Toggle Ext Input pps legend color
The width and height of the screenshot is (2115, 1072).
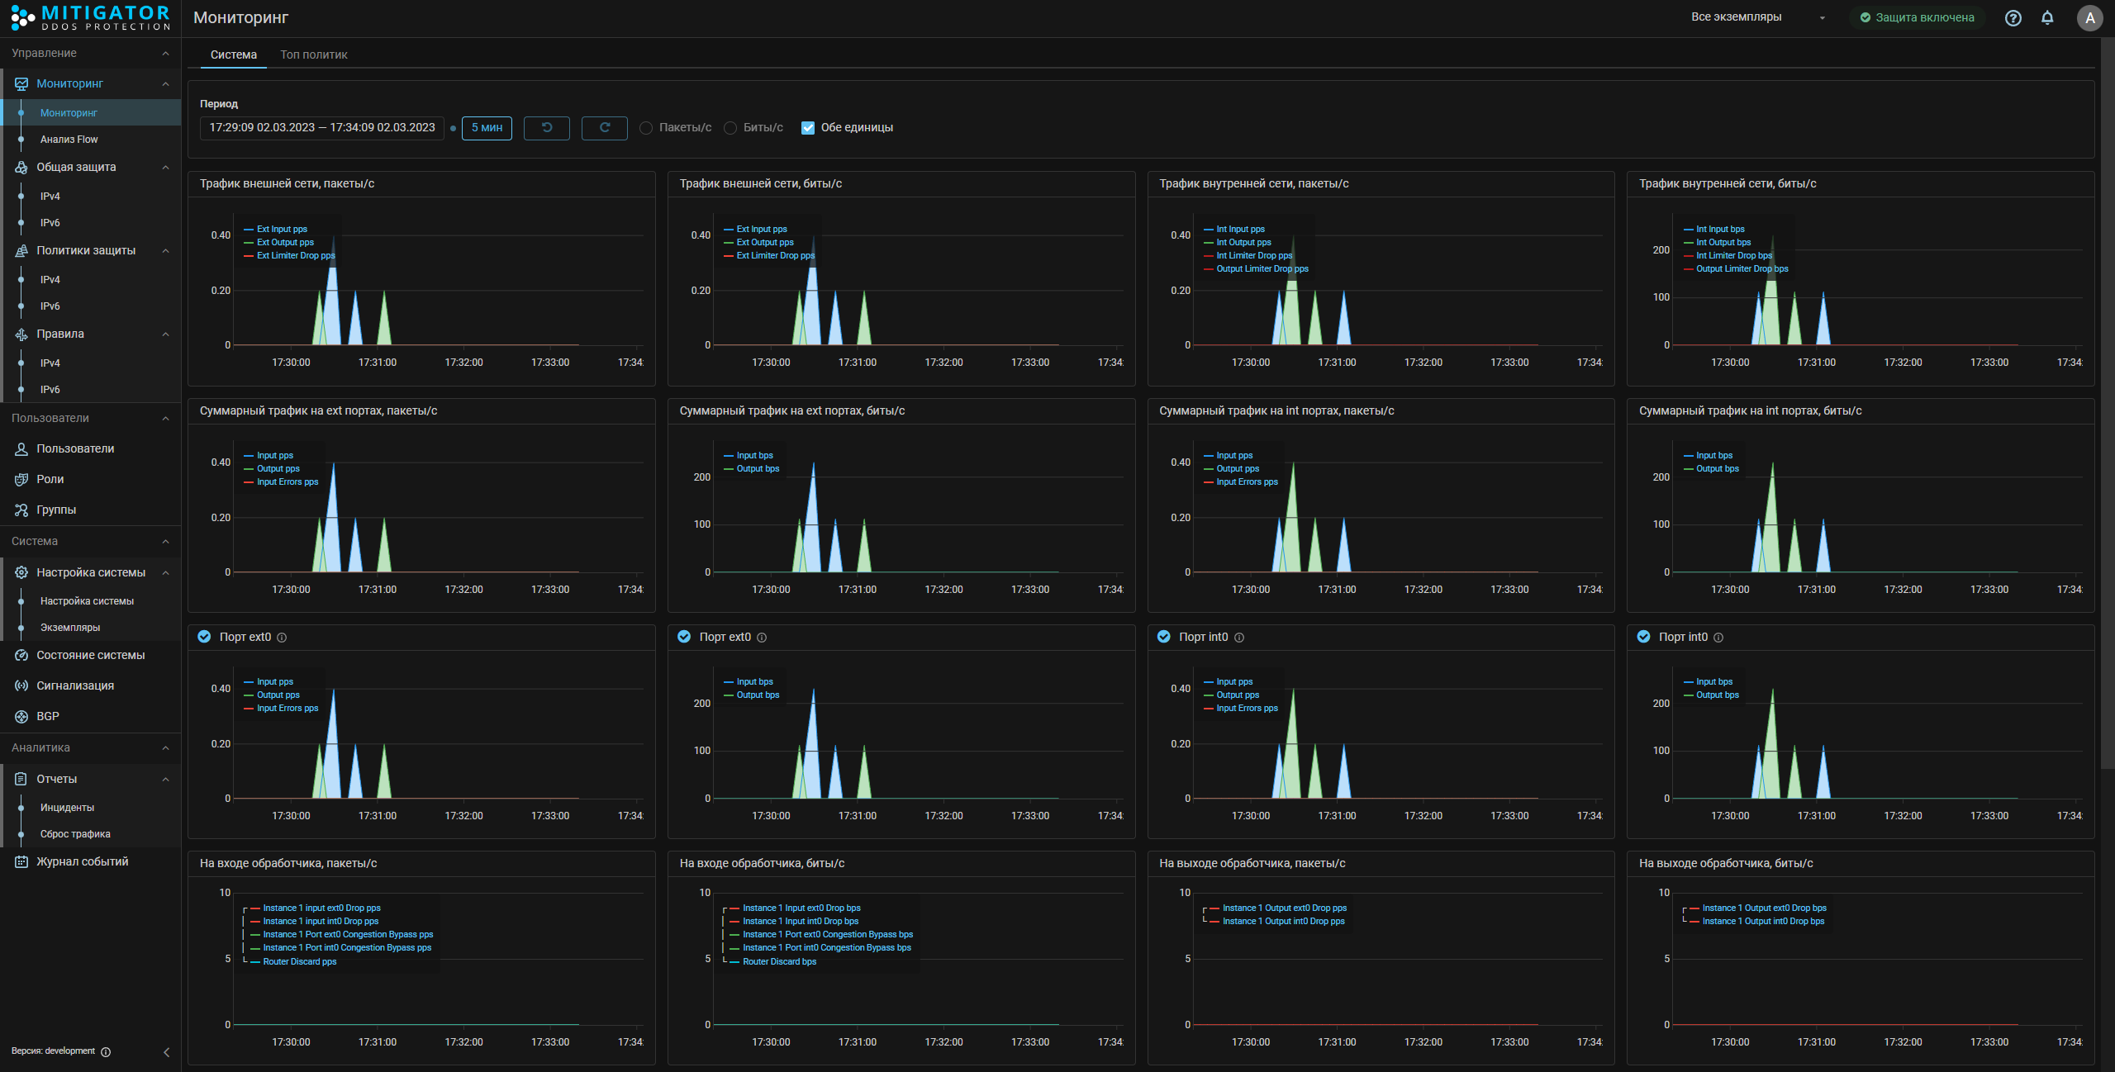coord(249,230)
